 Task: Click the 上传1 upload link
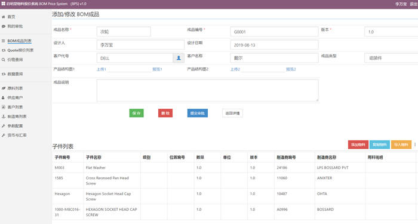pyautogui.click(x=102, y=69)
